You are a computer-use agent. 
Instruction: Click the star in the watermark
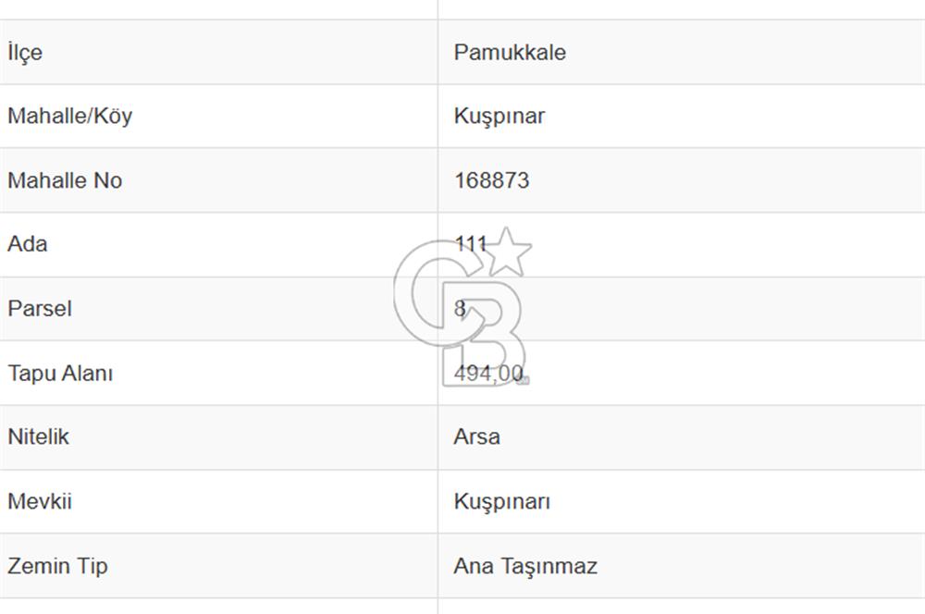point(507,252)
